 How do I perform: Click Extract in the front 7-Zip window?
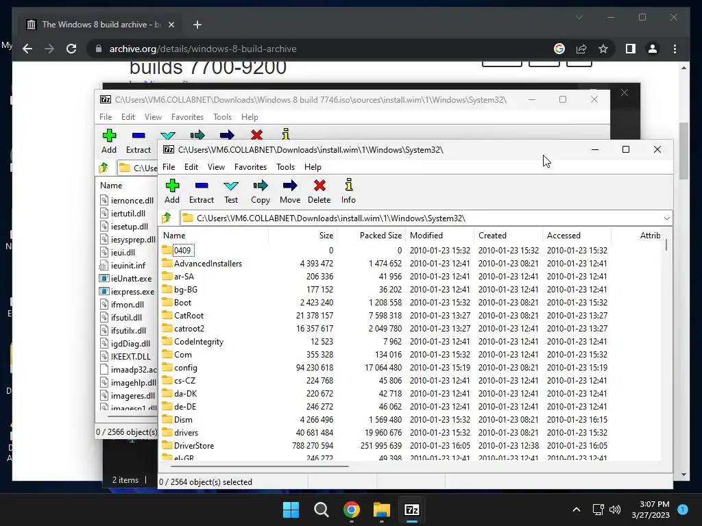pyautogui.click(x=202, y=192)
